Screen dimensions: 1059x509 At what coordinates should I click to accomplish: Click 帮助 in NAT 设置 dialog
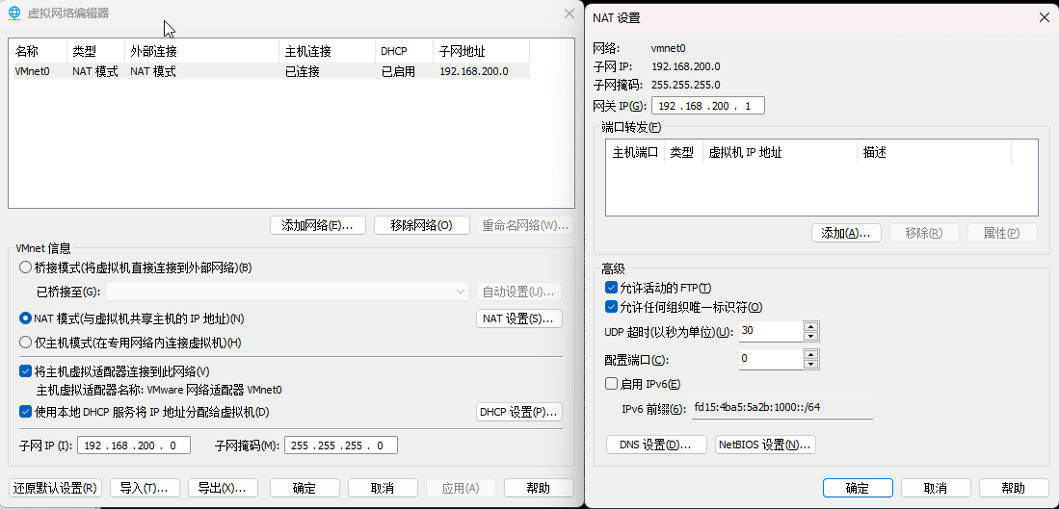pyautogui.click(x=1014, y=488)
